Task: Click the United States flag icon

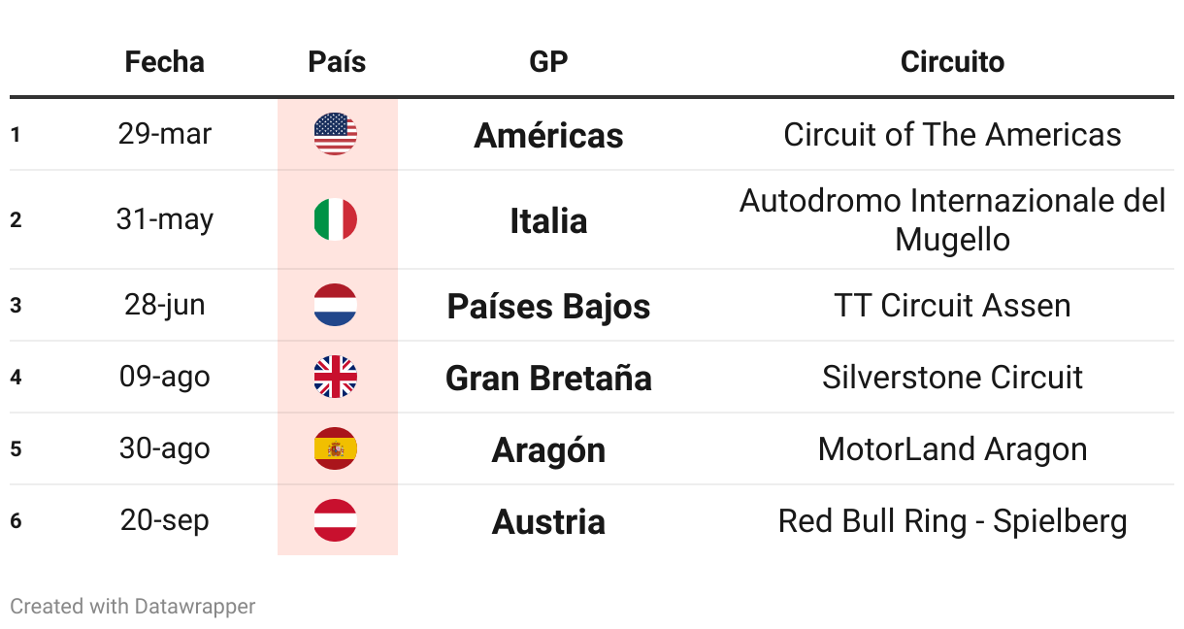Action: tap(336, 134)
